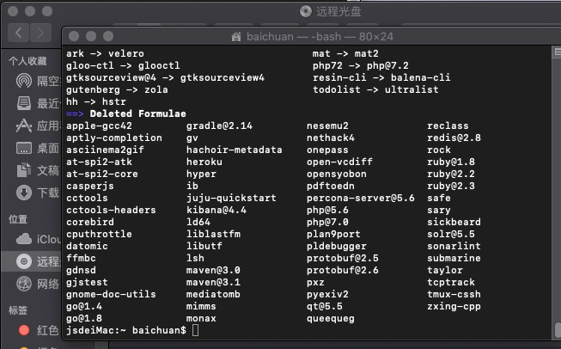Open the Recents icon in Finder sidebar
The height and width of the screenshot is (349, 561).
point(24,103)
